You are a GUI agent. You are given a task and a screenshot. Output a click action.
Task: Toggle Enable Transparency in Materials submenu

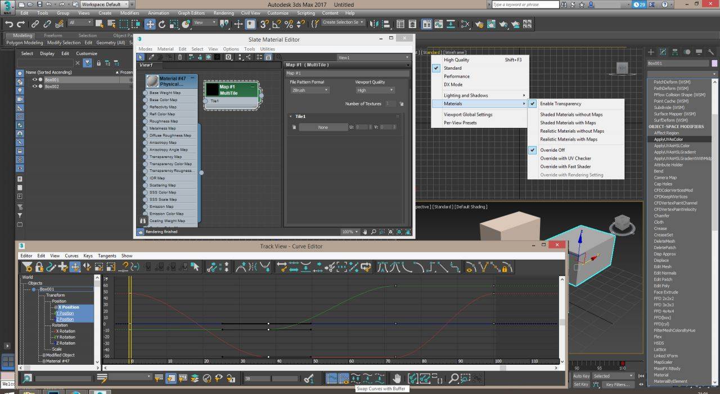pos(560,104)
